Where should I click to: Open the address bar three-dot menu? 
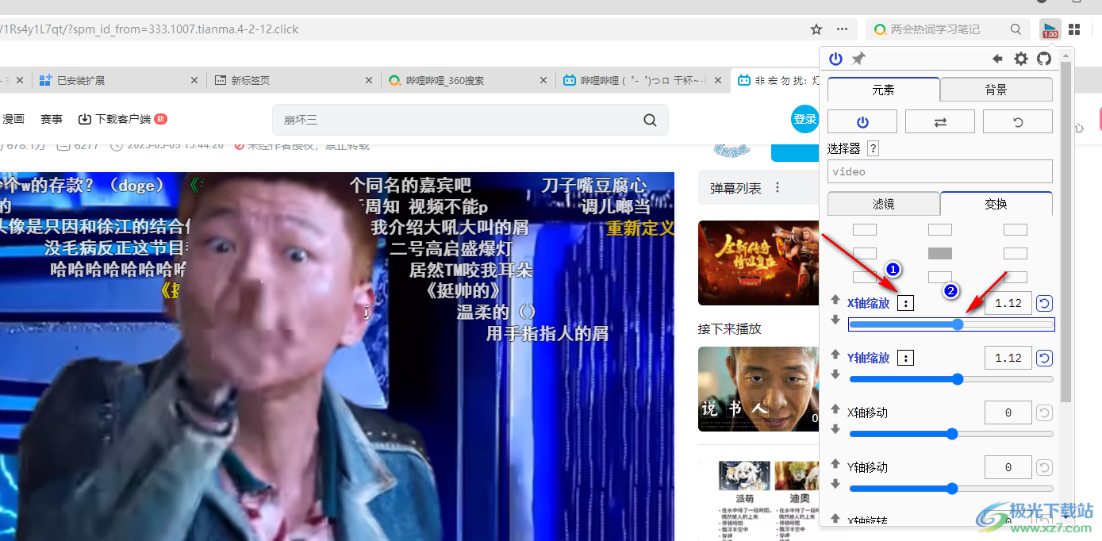point(842,29)
